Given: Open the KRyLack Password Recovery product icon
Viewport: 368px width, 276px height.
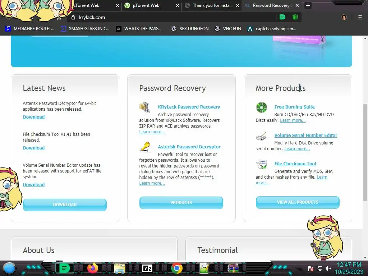Looking at the screenshot, I should 144,107.
